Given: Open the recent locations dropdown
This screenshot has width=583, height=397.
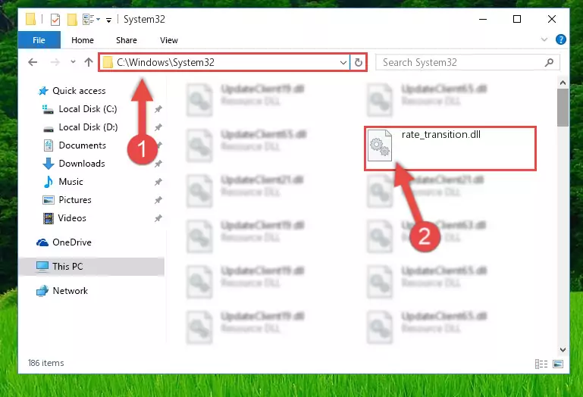Looking at the screenshot, I should 73,61.
